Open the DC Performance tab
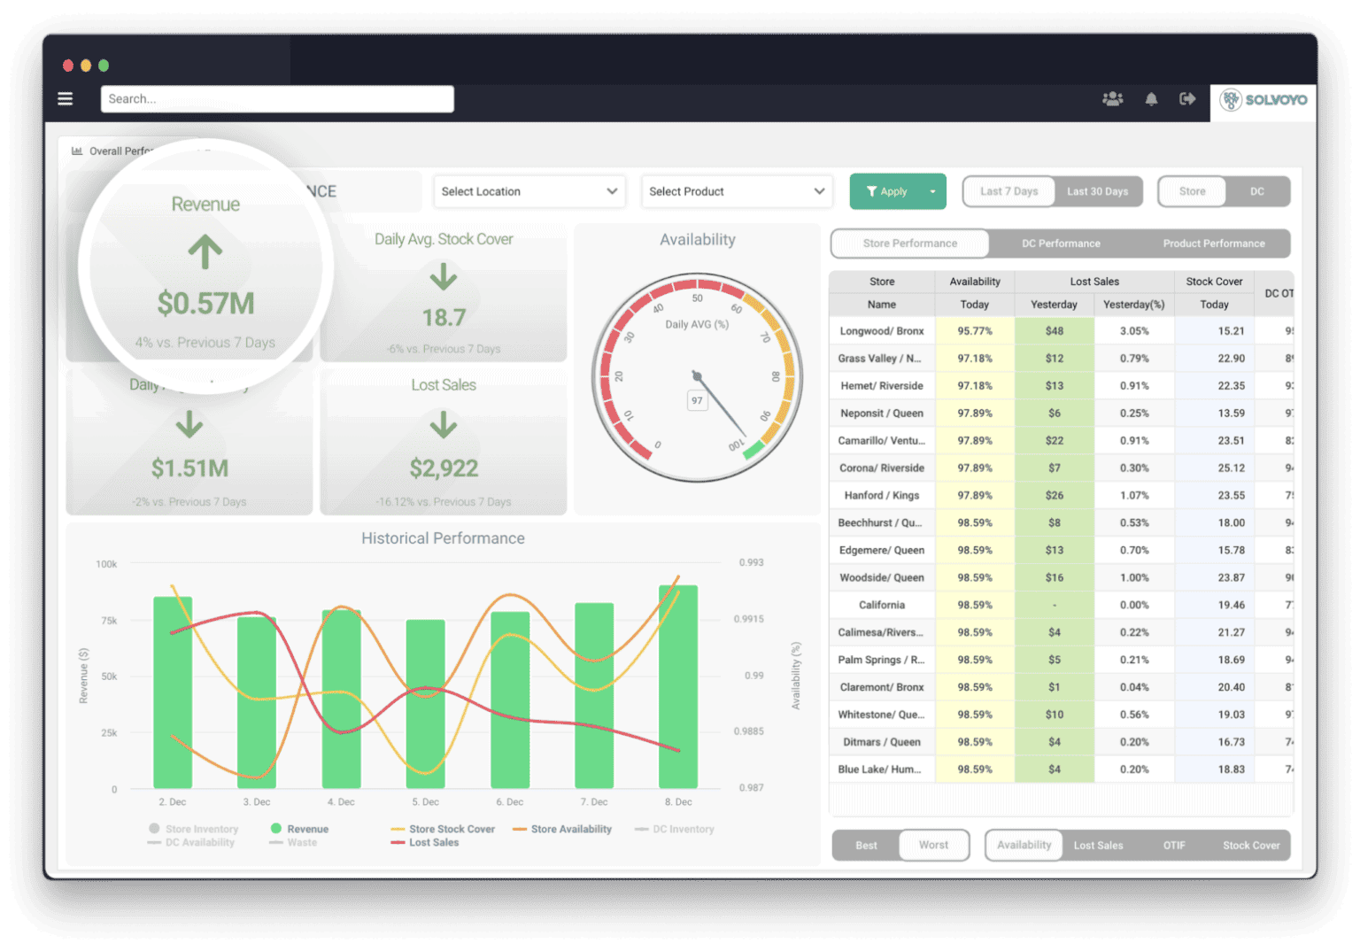The height and width of the screenshot is (951, 1360). pos(1061,244)
